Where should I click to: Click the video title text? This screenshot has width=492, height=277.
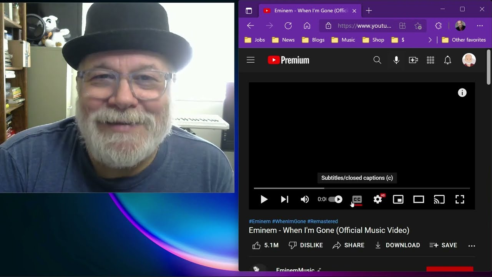point(329,230)
